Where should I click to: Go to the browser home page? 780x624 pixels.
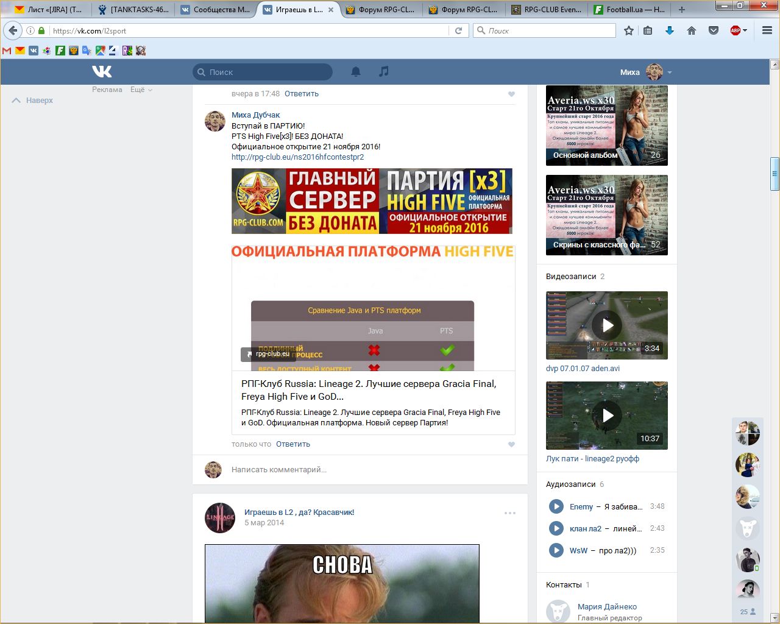tap(692, 30)
